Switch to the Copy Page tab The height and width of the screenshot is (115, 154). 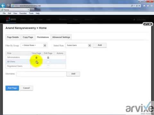[x=28, y=37]
